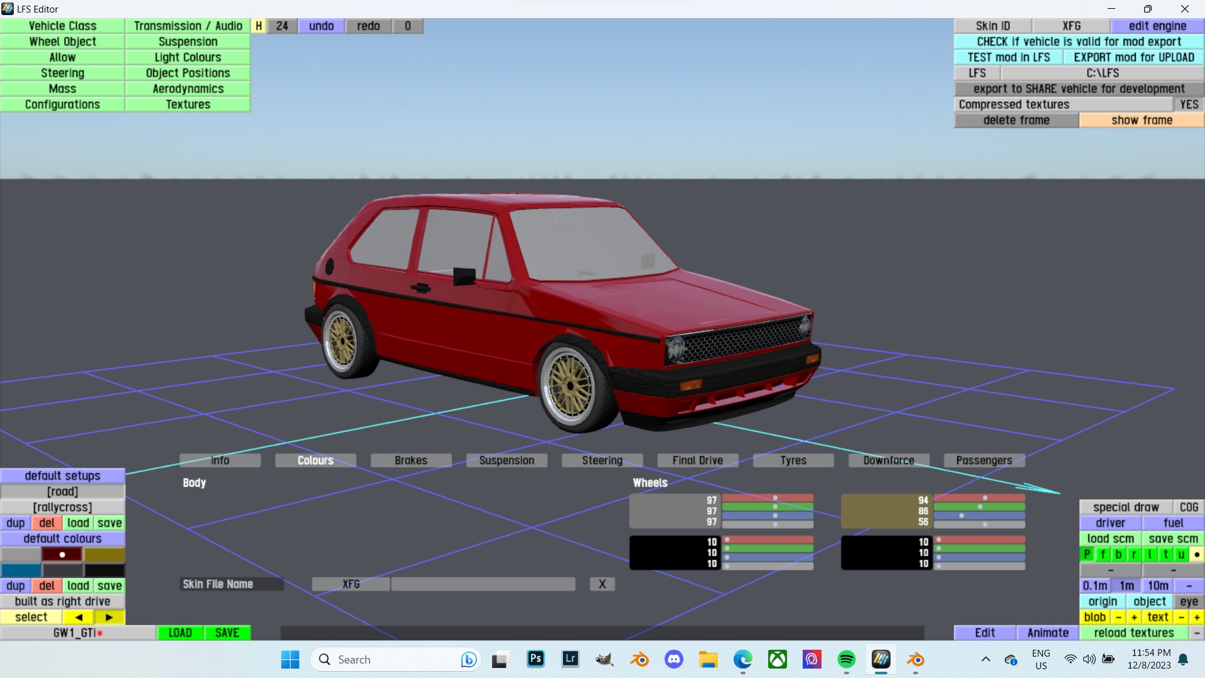The image size is (1205, 678).
Task: Open the Aerodynamics menu
Action: pyautogui.click(x=188, y=89)
